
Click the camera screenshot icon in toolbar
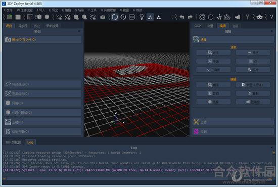point(103,17)
